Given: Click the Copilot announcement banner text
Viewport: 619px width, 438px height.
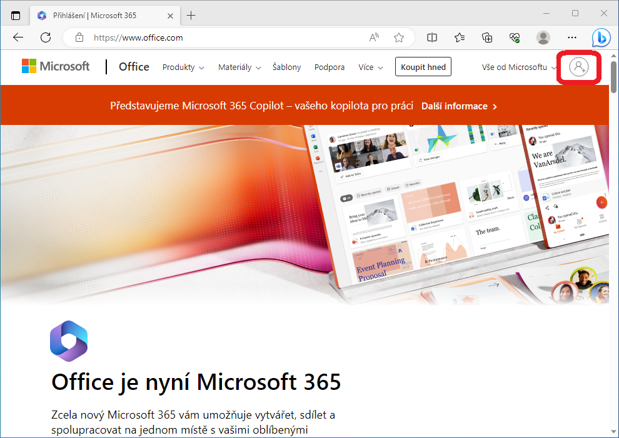Looking at the screenshot, I should (x=261, y=106).
